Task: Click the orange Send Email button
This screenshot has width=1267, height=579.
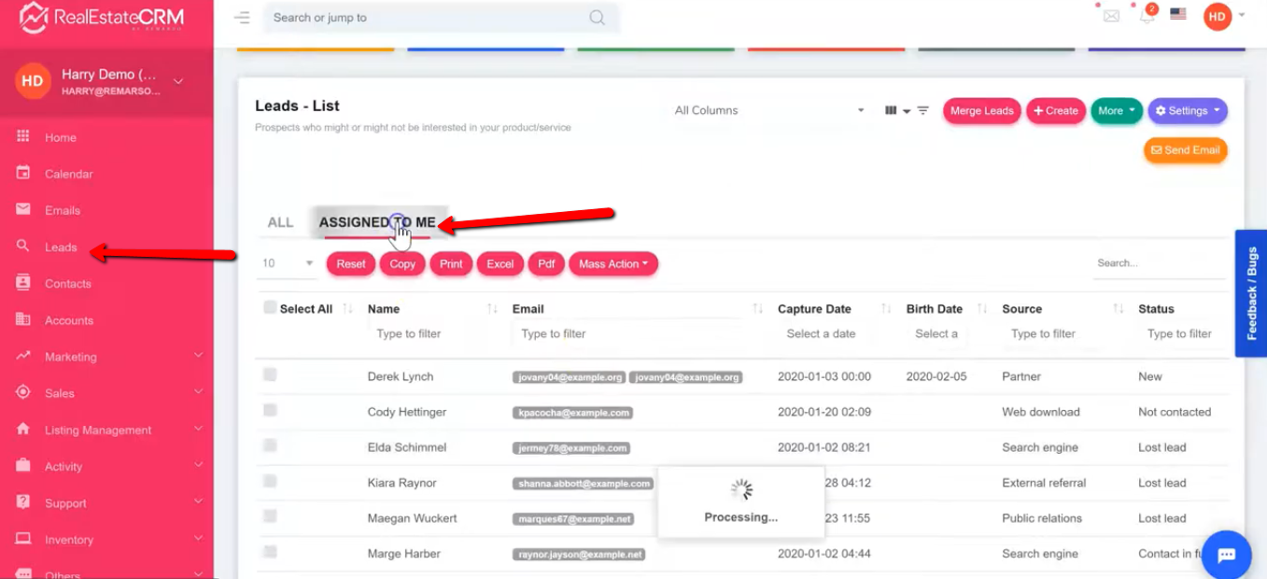Action: click(1185, 150)
